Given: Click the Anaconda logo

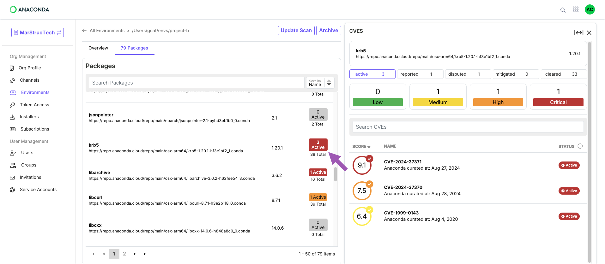Looking at the screenshot, I should click(30, 9).
